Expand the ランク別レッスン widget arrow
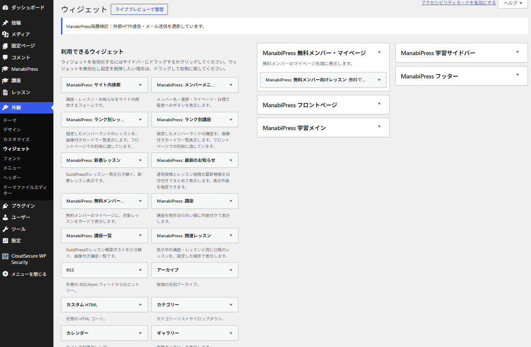 (140, 119)
